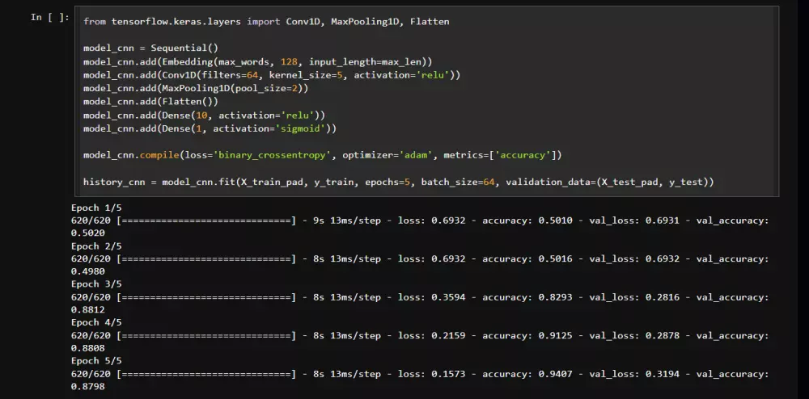Click the Dense(10, relu) code line
This screenshot has width=809, height=399.
coord(204,115)
